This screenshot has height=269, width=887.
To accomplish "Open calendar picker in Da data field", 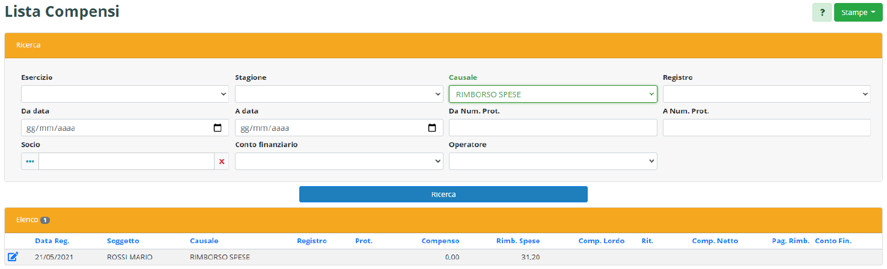I will 218,128.
